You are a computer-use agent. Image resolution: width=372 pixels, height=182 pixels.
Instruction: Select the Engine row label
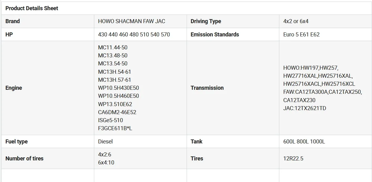point(14,88)
